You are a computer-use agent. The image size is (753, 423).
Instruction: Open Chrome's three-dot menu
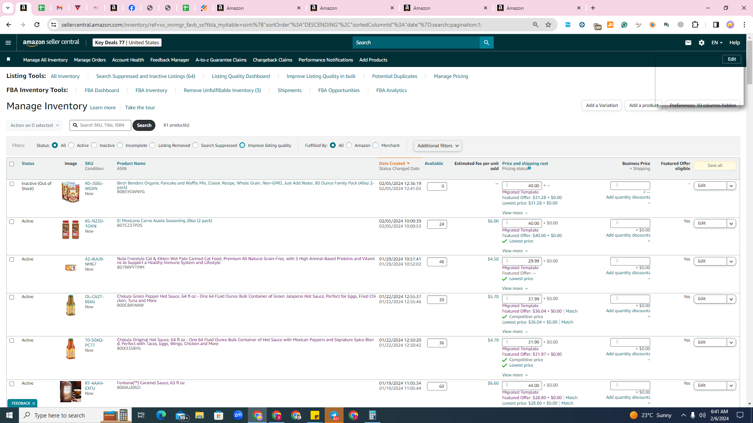pos(744,25)
